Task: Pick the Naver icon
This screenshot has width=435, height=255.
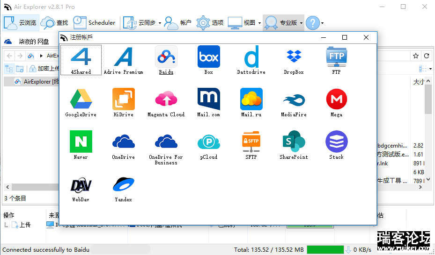Action: [x=81, y=142]
